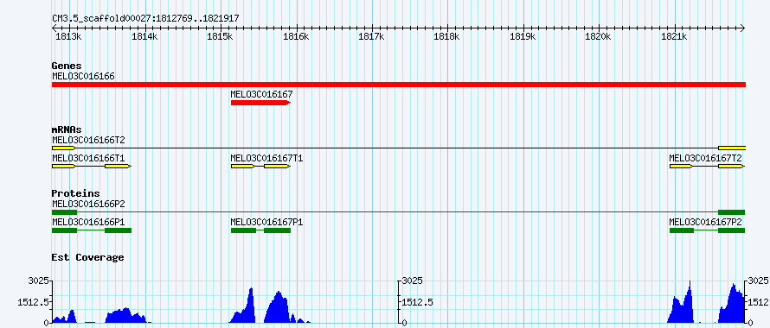Click first green block of MEL03C016166P1
The image size is (770, 328).
point(64,230)
